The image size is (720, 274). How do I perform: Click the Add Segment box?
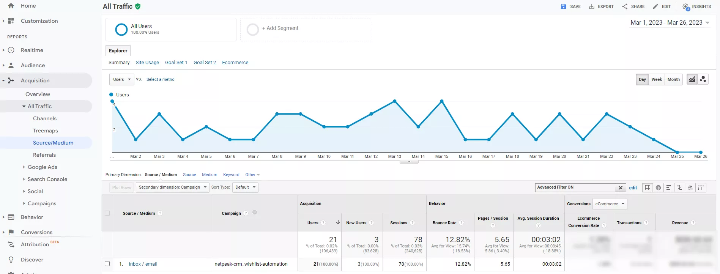point(306,29)
